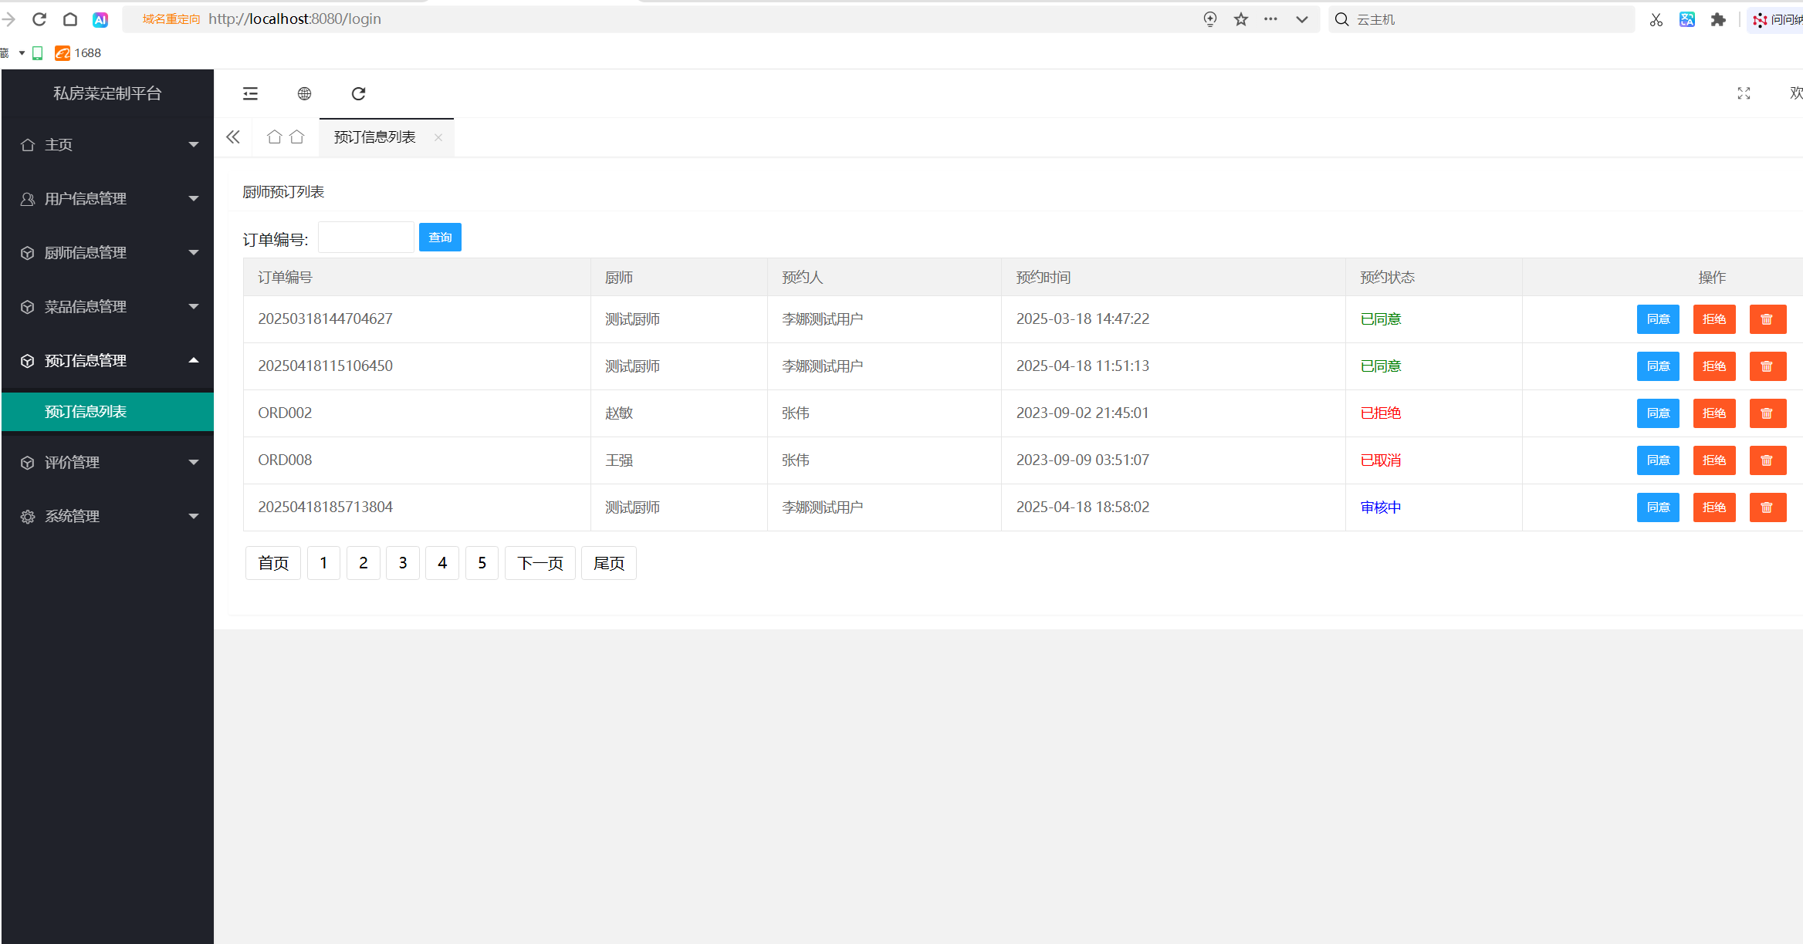Select 预订信息列表 sidebar submenu item
The image size is (1803, 944).
coord(86,412)
